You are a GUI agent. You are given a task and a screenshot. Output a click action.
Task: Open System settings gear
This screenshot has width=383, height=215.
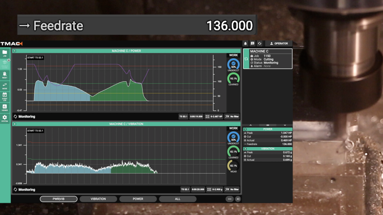coord(5,118)
